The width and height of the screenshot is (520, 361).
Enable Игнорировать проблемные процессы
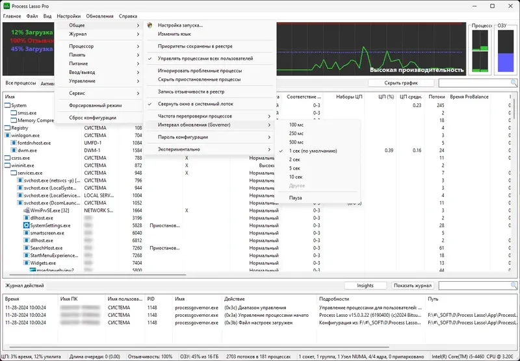[x=210, y=71]
